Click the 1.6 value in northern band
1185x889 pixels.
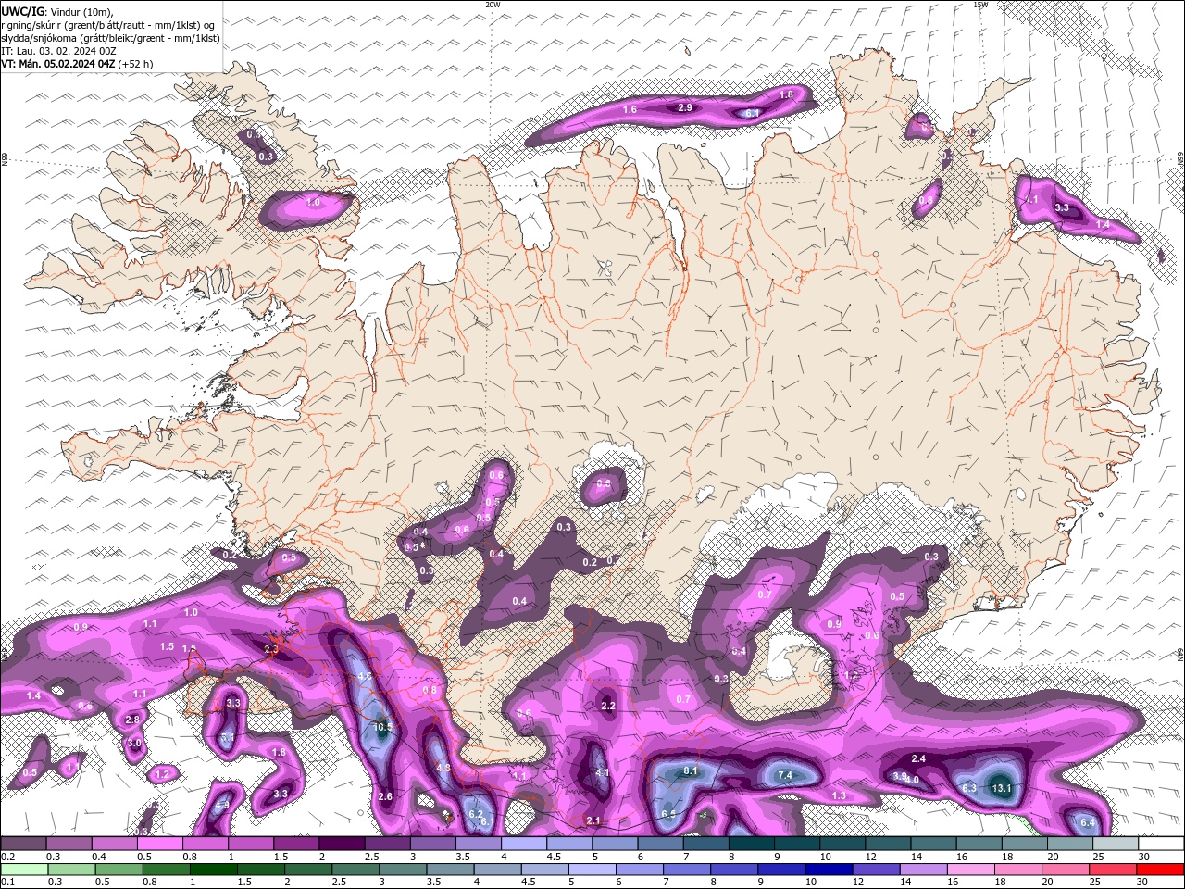click(630, 109)
